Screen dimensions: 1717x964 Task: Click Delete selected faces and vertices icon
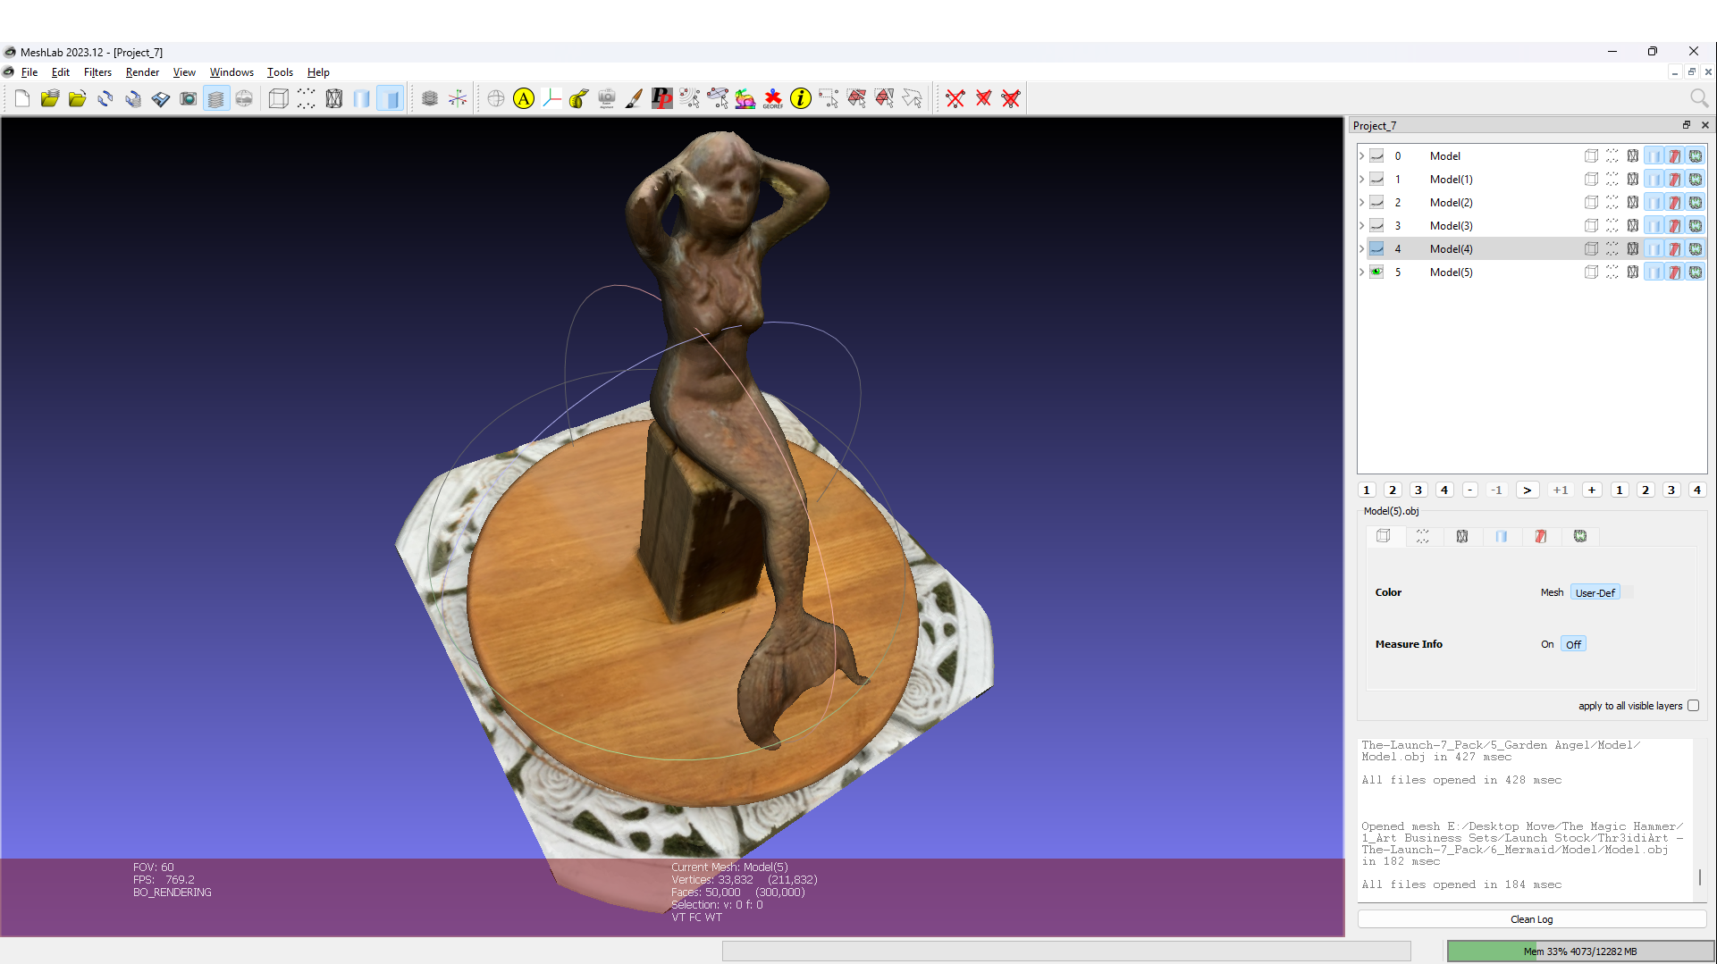[x=1011, y=98]
